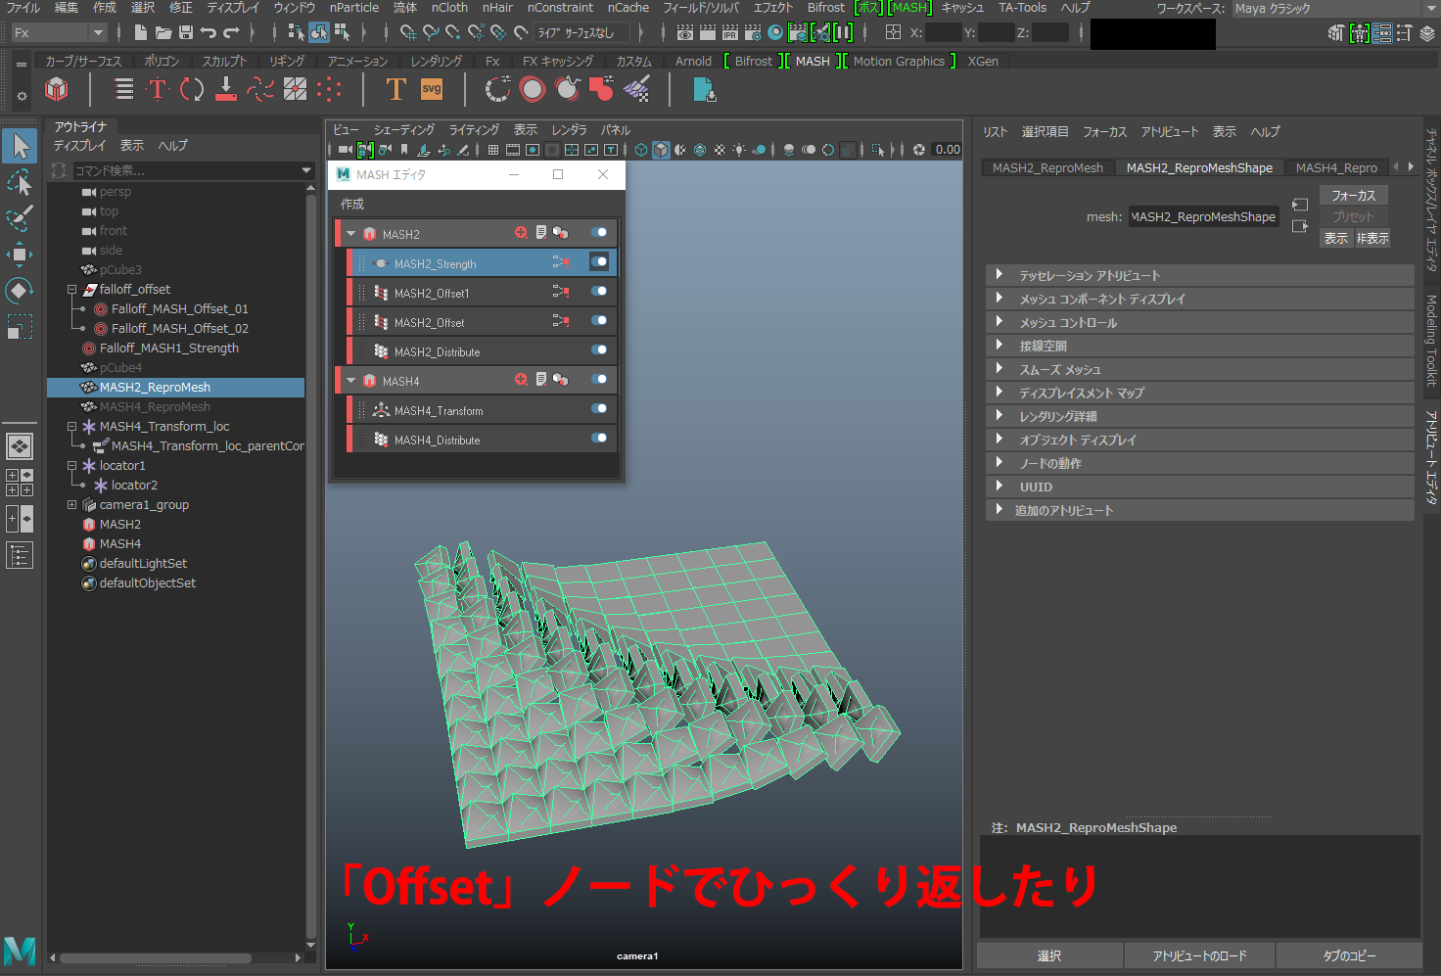Click the single-pane layout icon
The height and width of the screenshot is (976, 1441).
[20, 446]
